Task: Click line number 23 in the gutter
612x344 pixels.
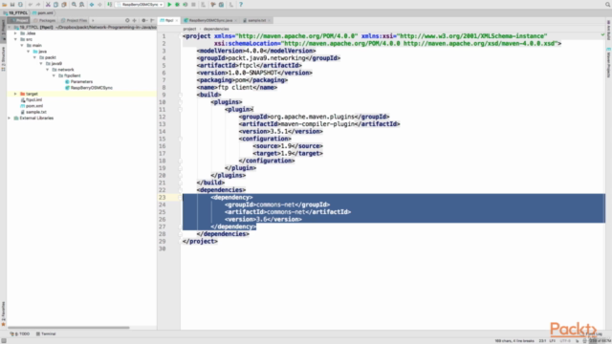Action: (162, 198)
